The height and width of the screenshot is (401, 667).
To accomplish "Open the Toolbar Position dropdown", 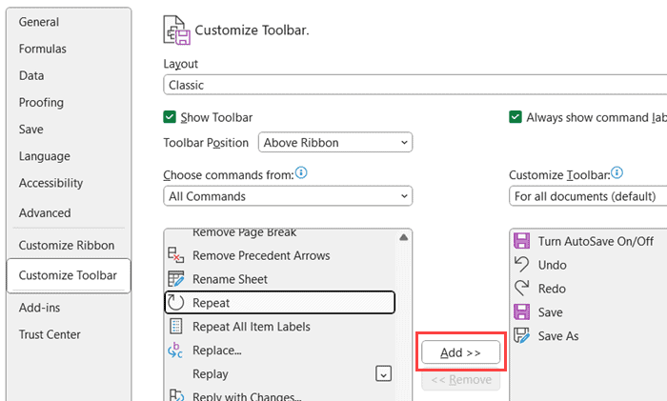I will (334, 143).
